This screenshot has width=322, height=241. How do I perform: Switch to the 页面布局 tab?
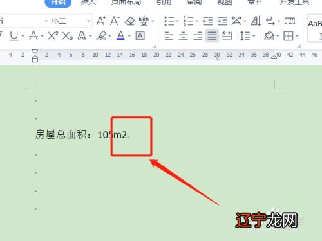pyautogui.click(x=126, y=2)
